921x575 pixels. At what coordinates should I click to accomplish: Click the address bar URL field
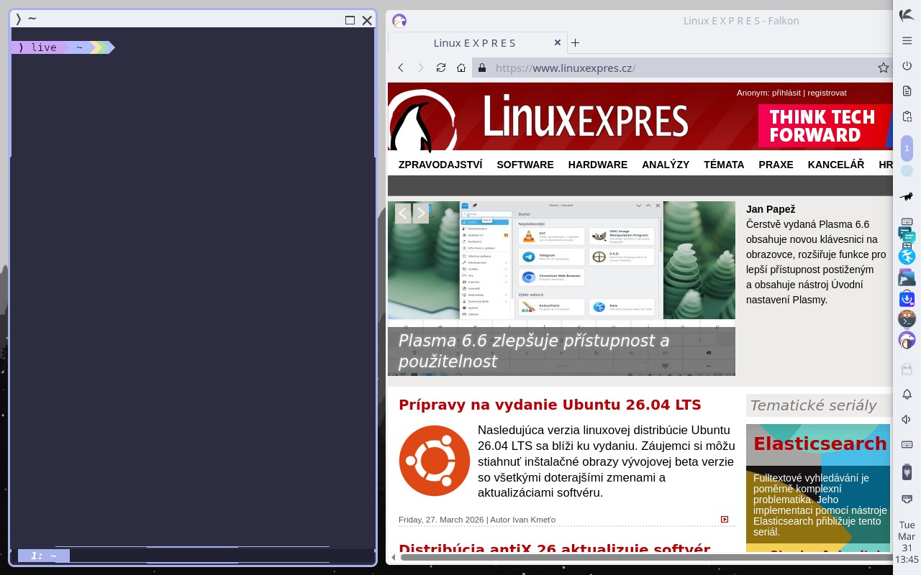tap(676, 68)
